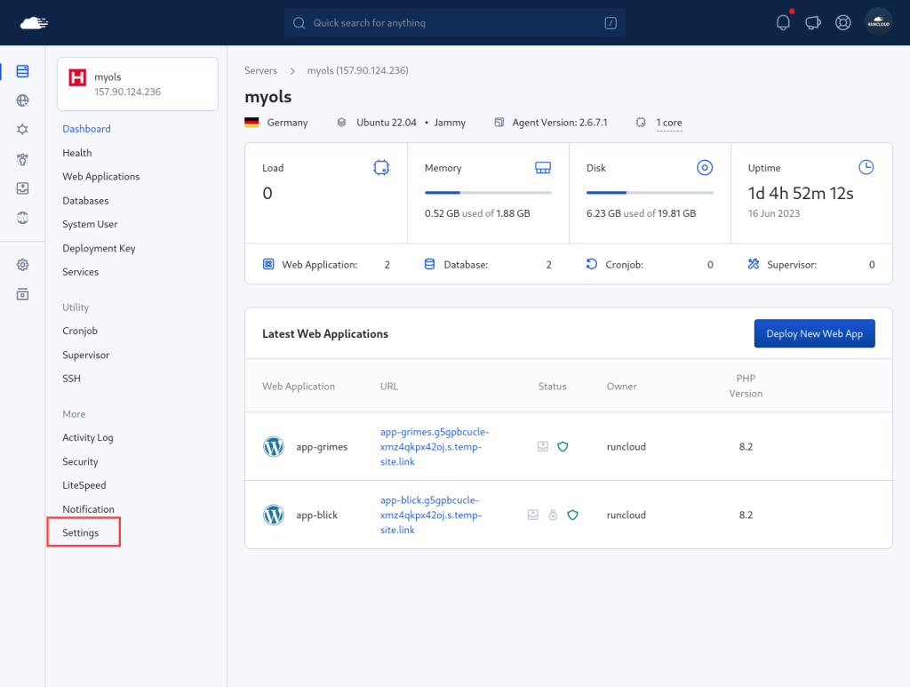This screenshot has width=910, height=687.
Task: Open the notifications bell
Action: point(783,22)
